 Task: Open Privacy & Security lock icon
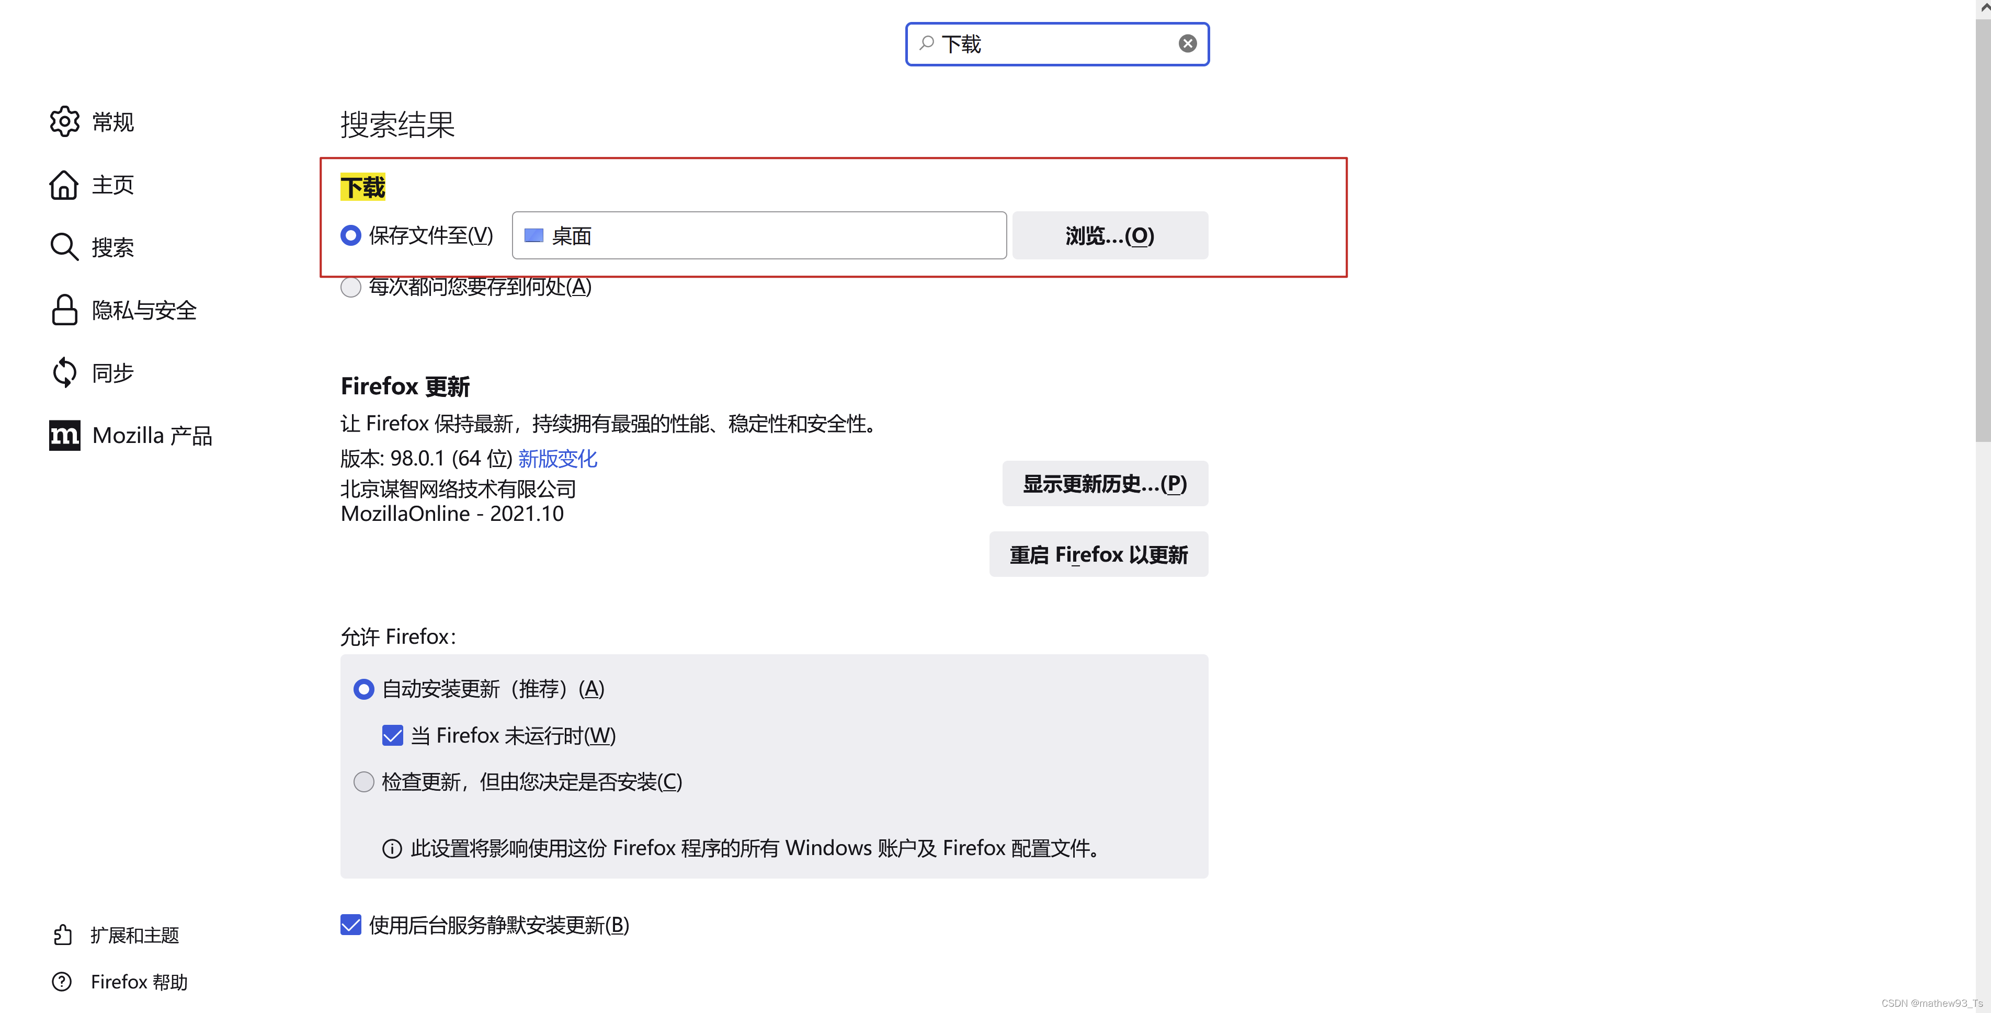click(64, 310)
